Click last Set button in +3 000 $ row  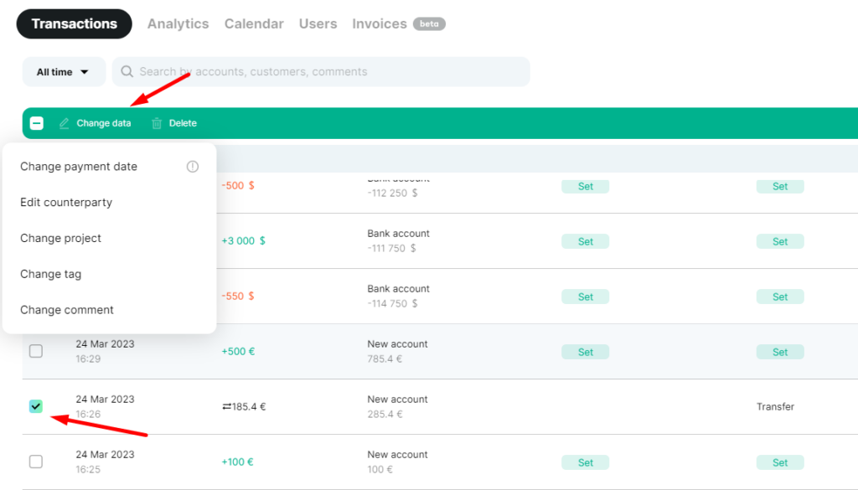[780, 242]
